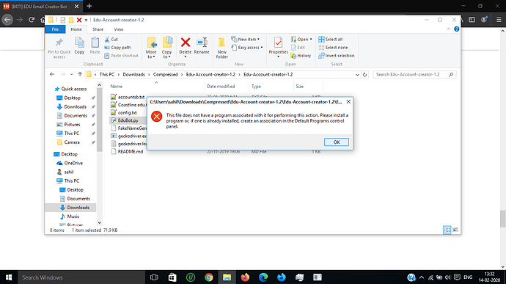Click Compressed in the address breadcrumb
The width and height of the screenshot is (506, 284).
[165, 75]
